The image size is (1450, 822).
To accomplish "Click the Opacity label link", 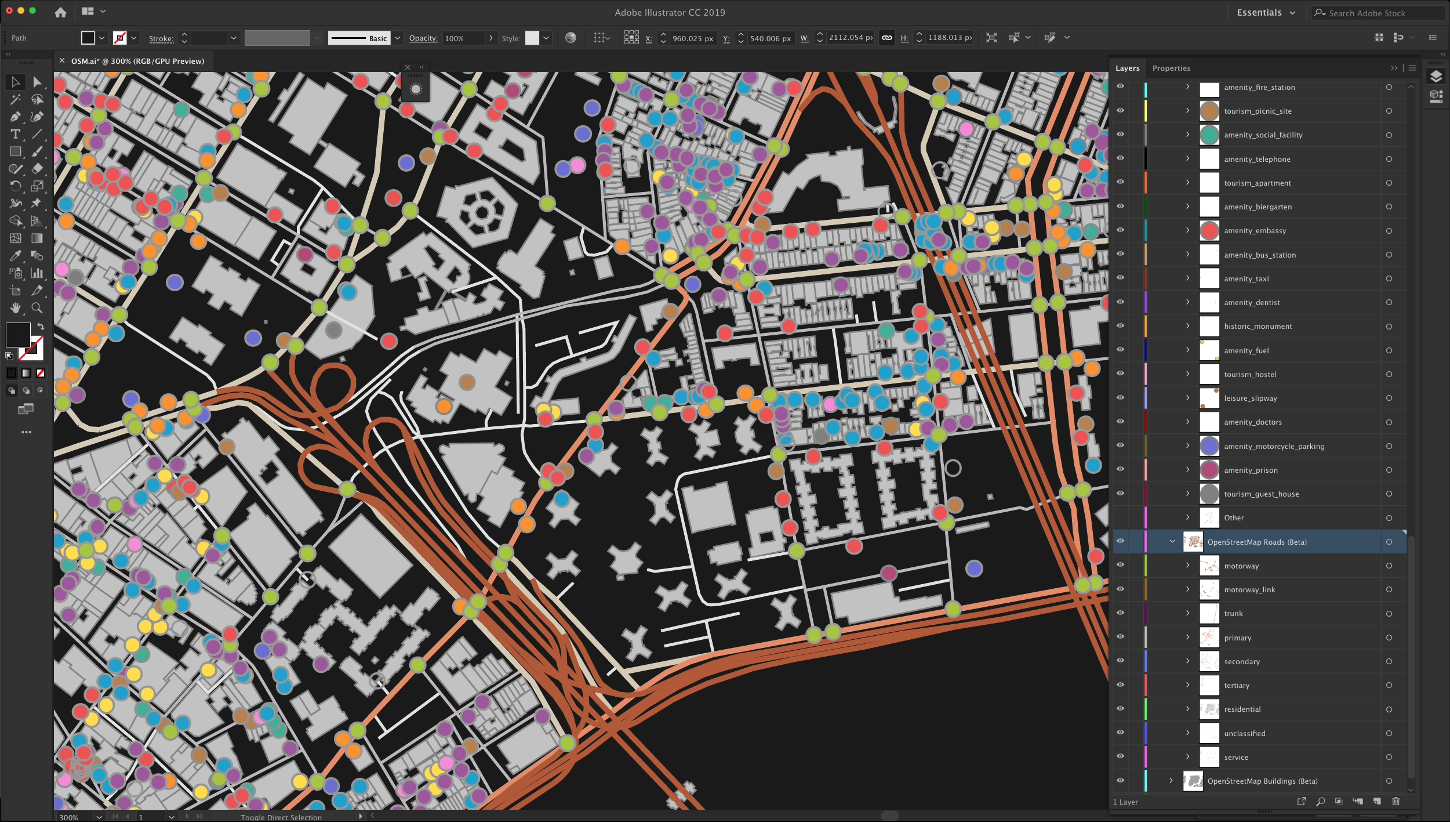I will [423, 38].
